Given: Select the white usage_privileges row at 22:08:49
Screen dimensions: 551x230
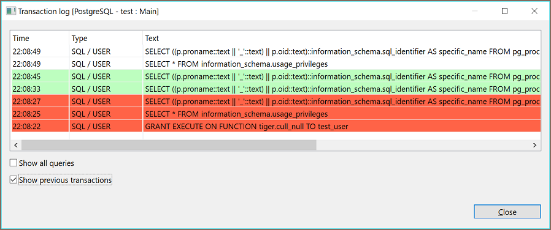Looking at the screenshot, I should click(276, 64).
